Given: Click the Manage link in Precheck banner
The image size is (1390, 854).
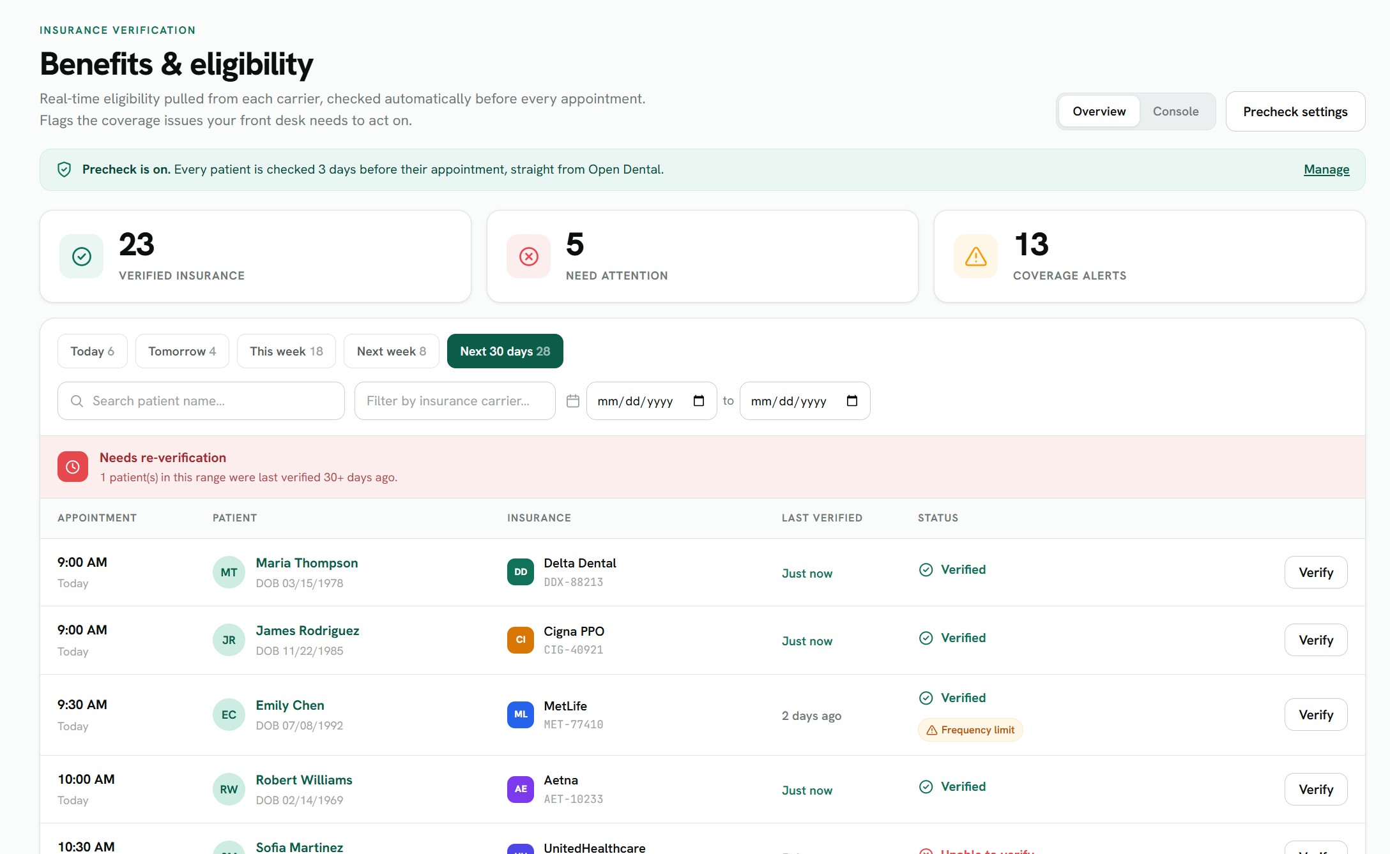Looking at the screenshot, I should click(x=1327, y=169).
